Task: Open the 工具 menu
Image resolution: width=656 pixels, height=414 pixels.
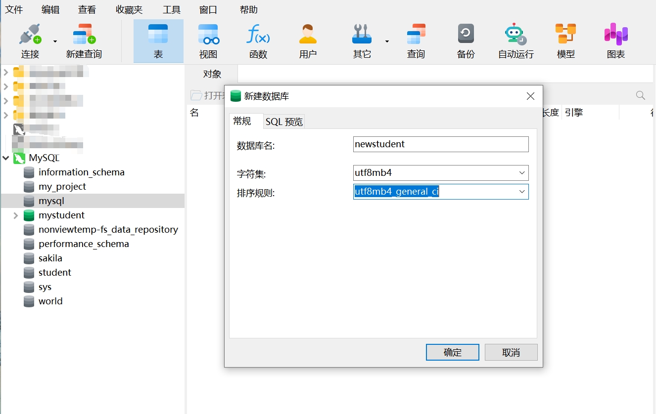Action: (172, 9)
